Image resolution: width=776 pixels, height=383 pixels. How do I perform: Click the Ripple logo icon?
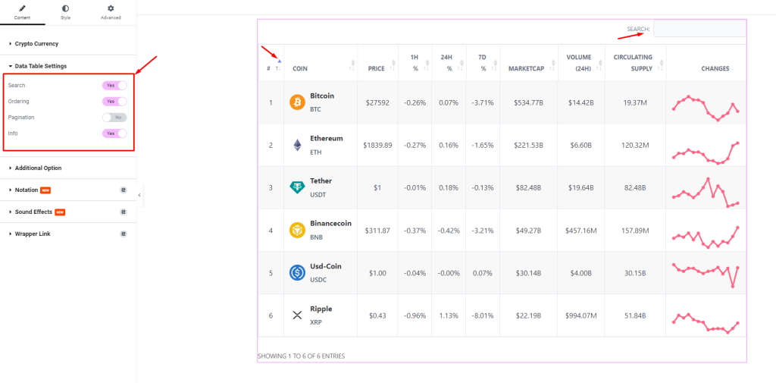point(297,315)
